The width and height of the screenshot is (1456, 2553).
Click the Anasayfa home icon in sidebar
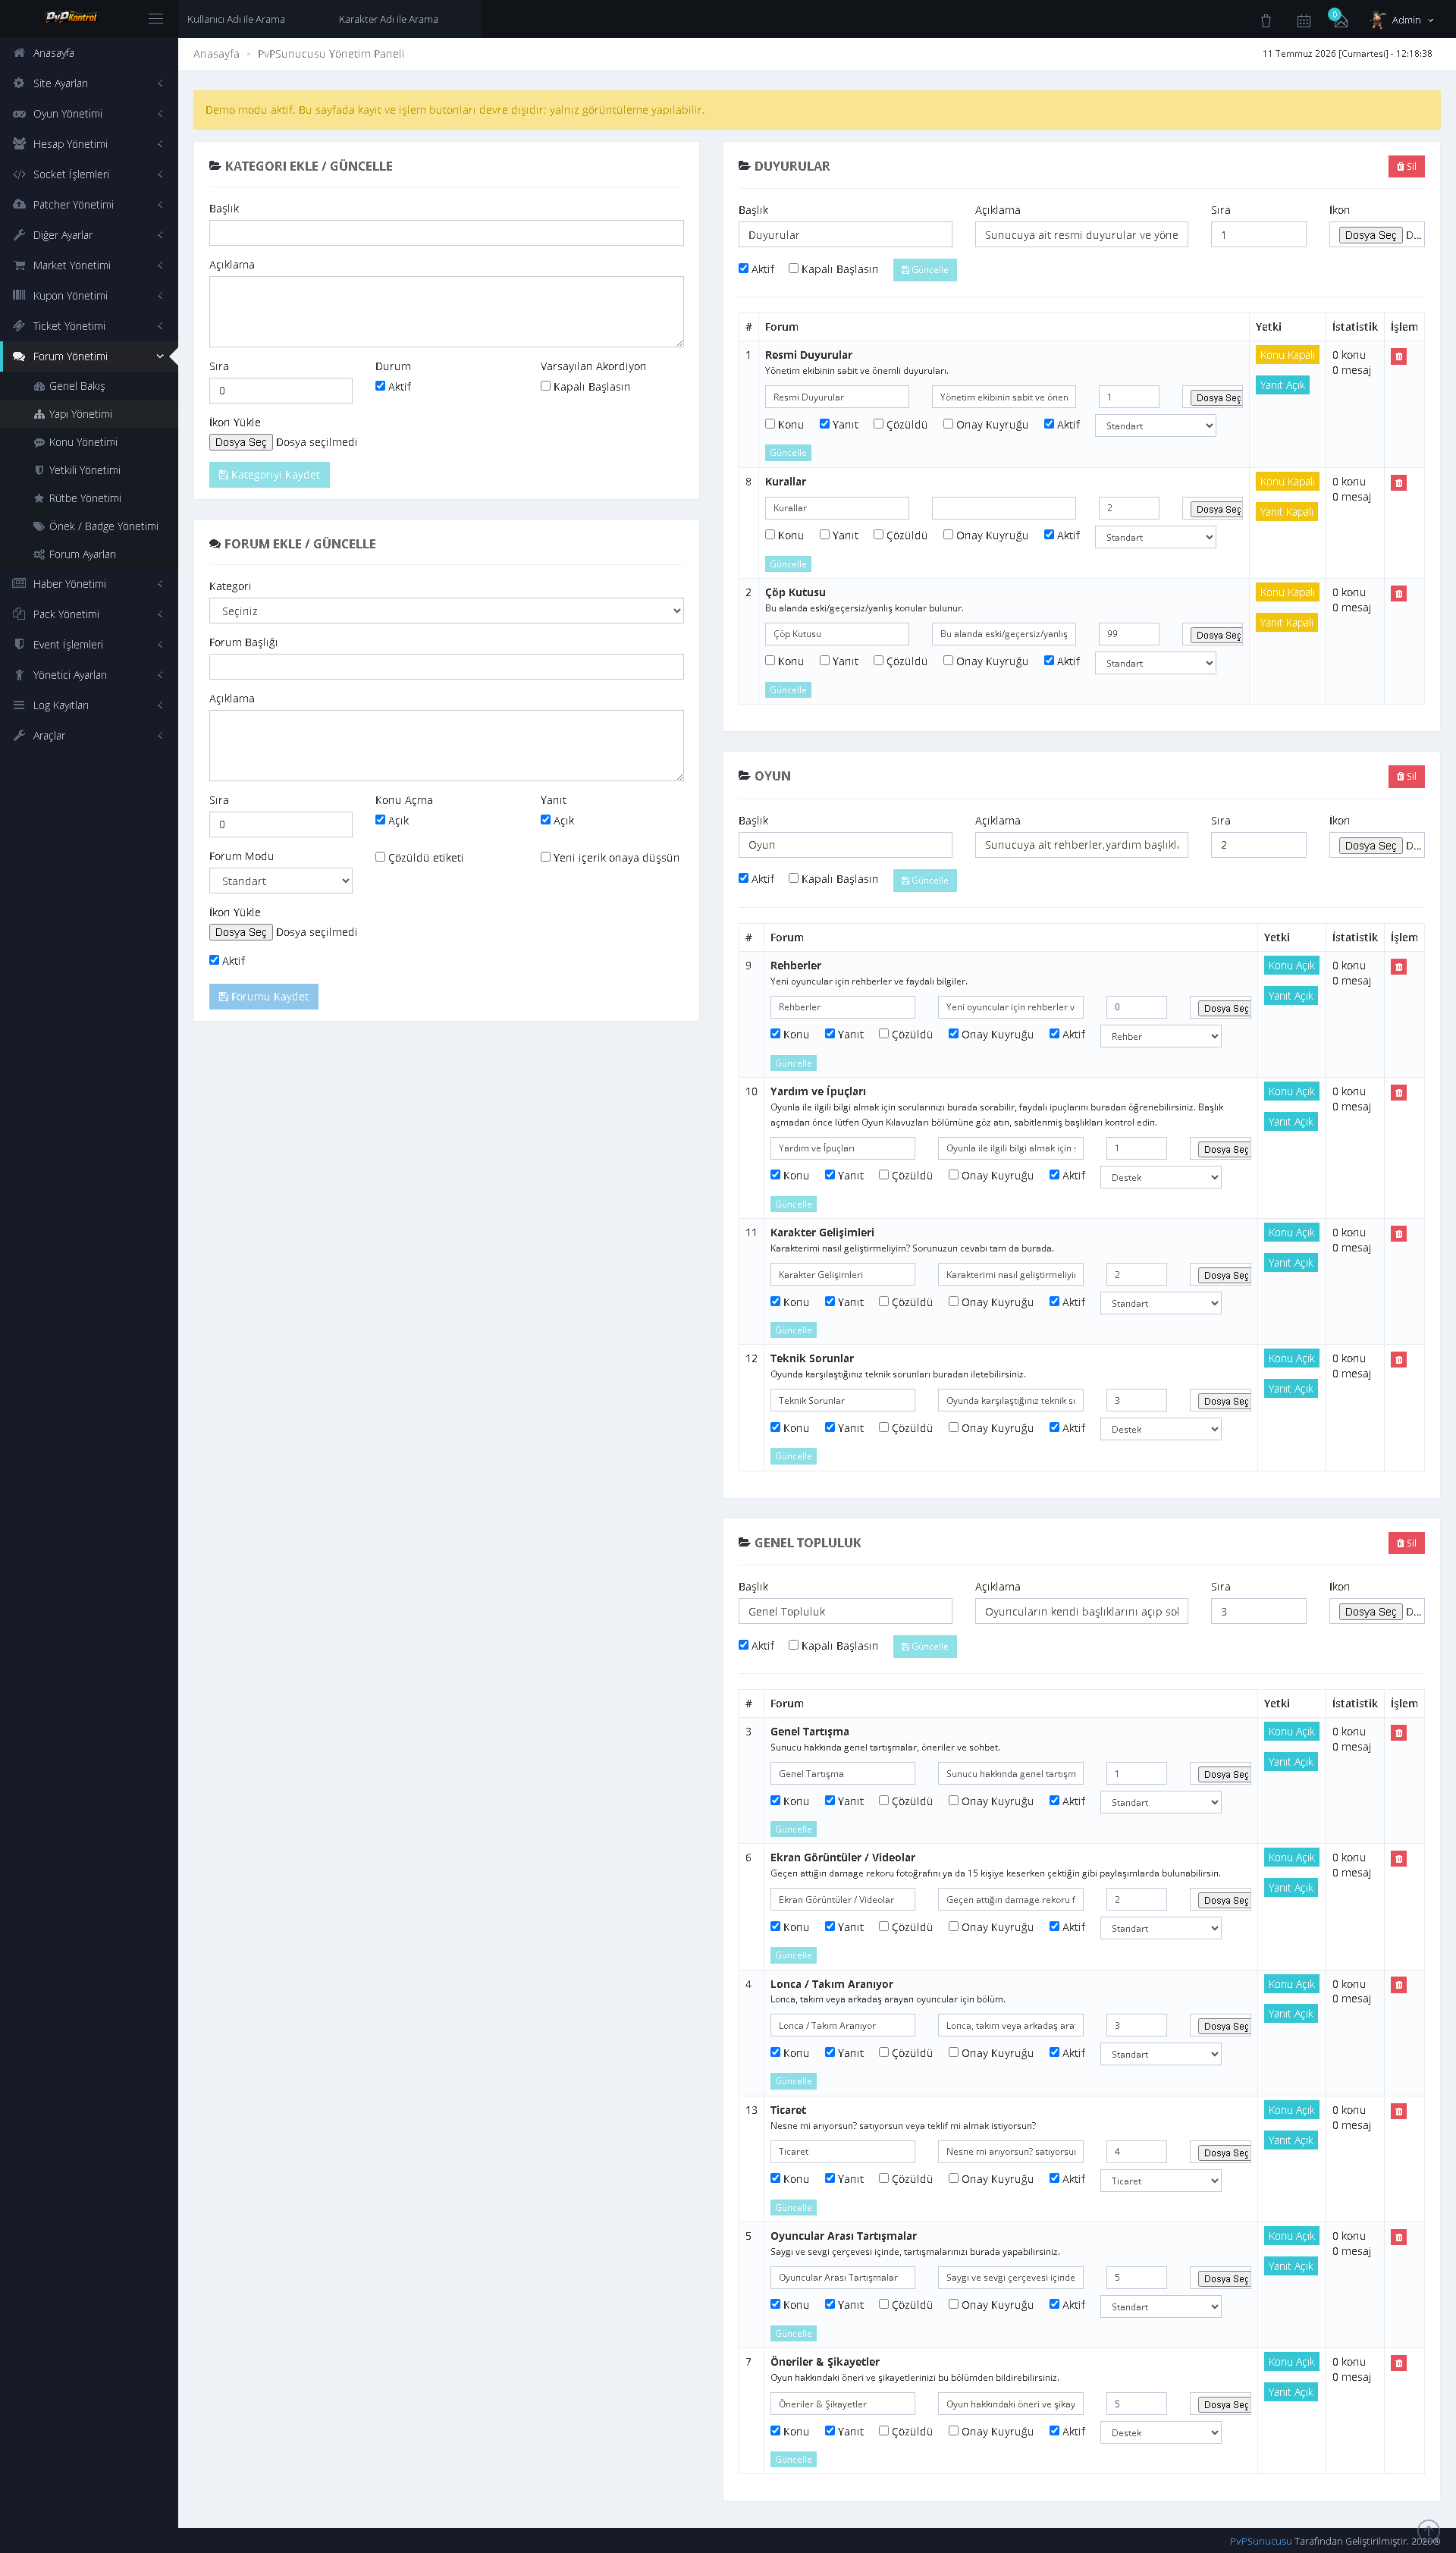[19, 53]
